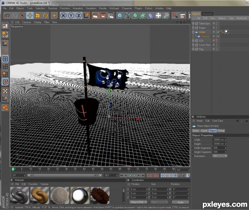Click the Undo arrow icon

tap(7, 16)
